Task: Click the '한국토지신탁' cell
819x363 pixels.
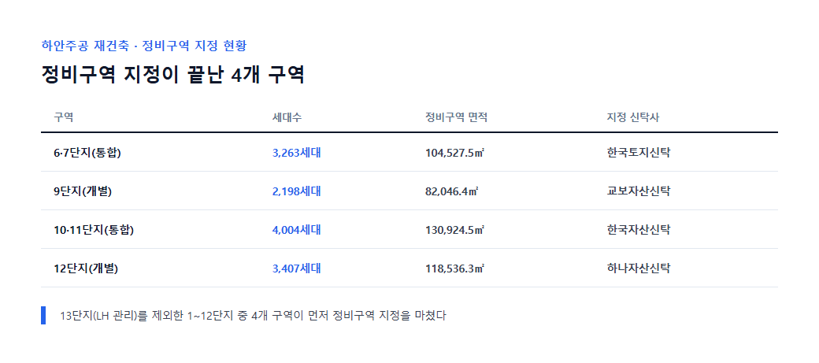Action: click(639, 153)
